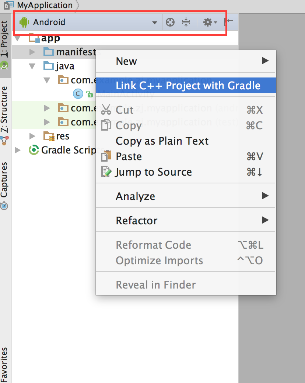Select Jump to Source menu entry
This screenshot has height=383, width=305.
coord(186,172)
